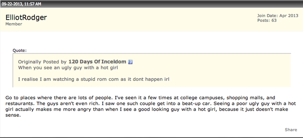The height and width of the screenshot is (138, 303).
Task: Click the Join Date: Apr 2013 text
Action: [x=278, y=16]
